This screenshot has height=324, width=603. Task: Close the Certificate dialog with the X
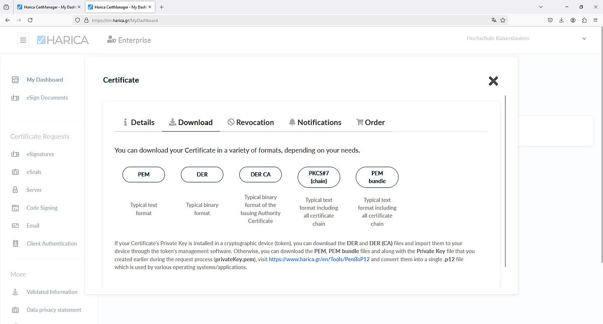tap(493, 81)
